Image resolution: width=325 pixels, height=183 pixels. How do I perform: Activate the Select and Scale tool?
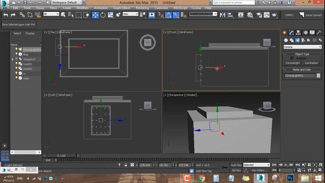coord(111,15)
